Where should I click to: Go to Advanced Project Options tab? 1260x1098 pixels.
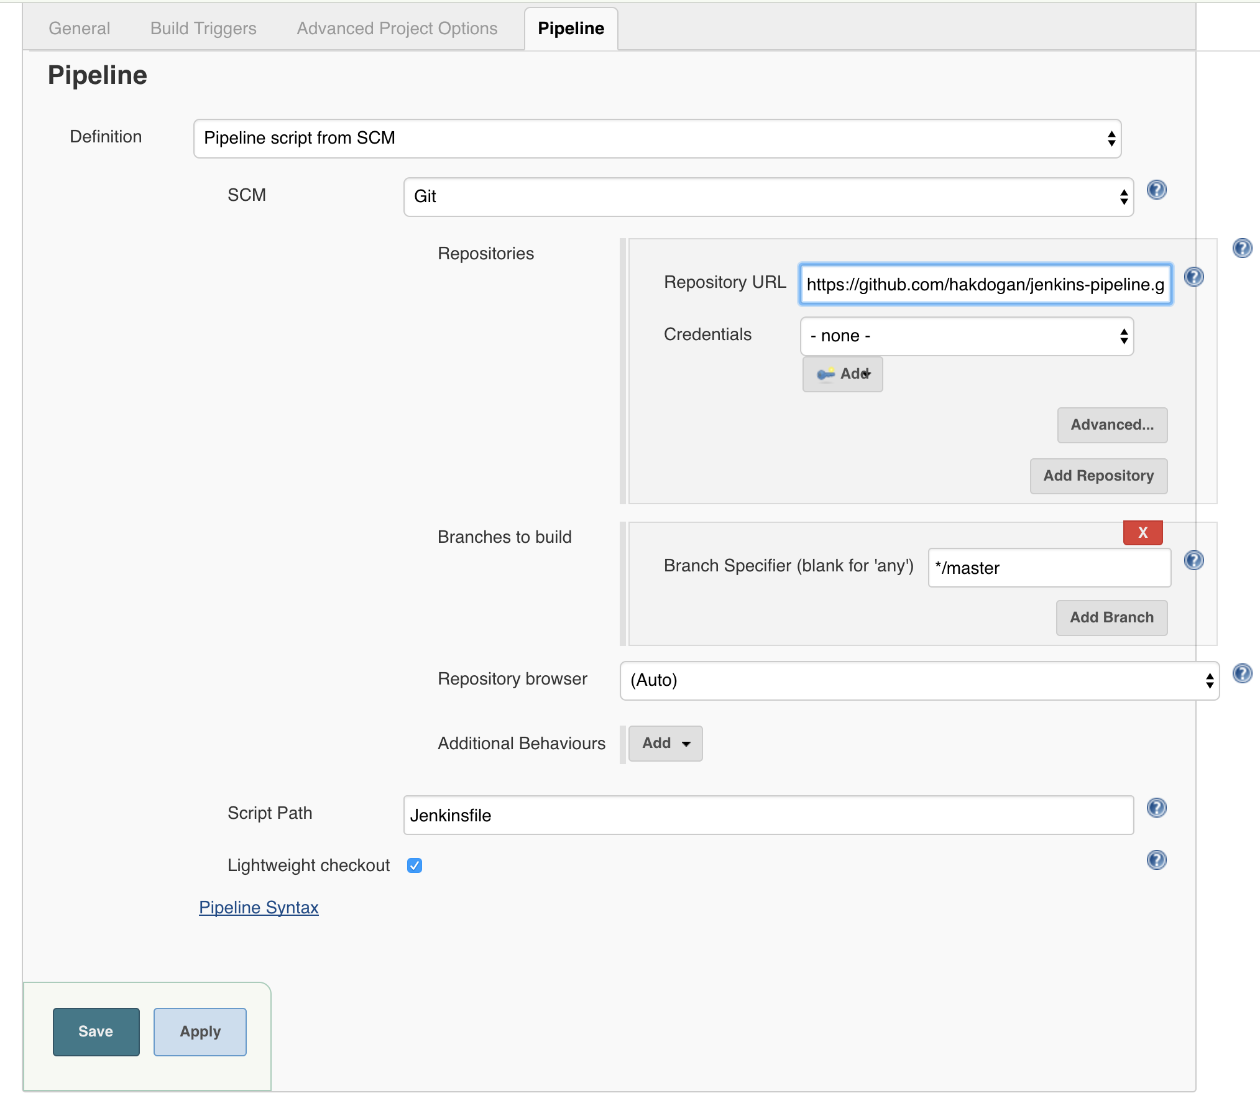[x=397, y=29]
